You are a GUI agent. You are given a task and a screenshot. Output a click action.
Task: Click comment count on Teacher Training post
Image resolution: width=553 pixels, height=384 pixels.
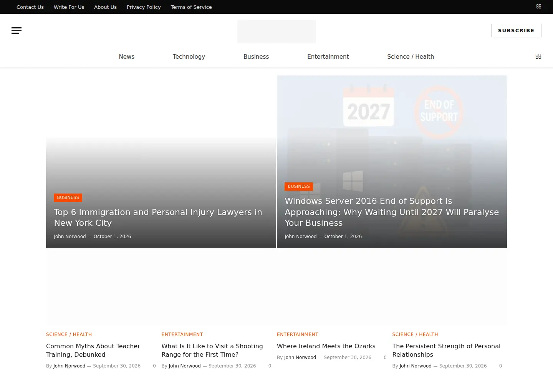point(154,366)
